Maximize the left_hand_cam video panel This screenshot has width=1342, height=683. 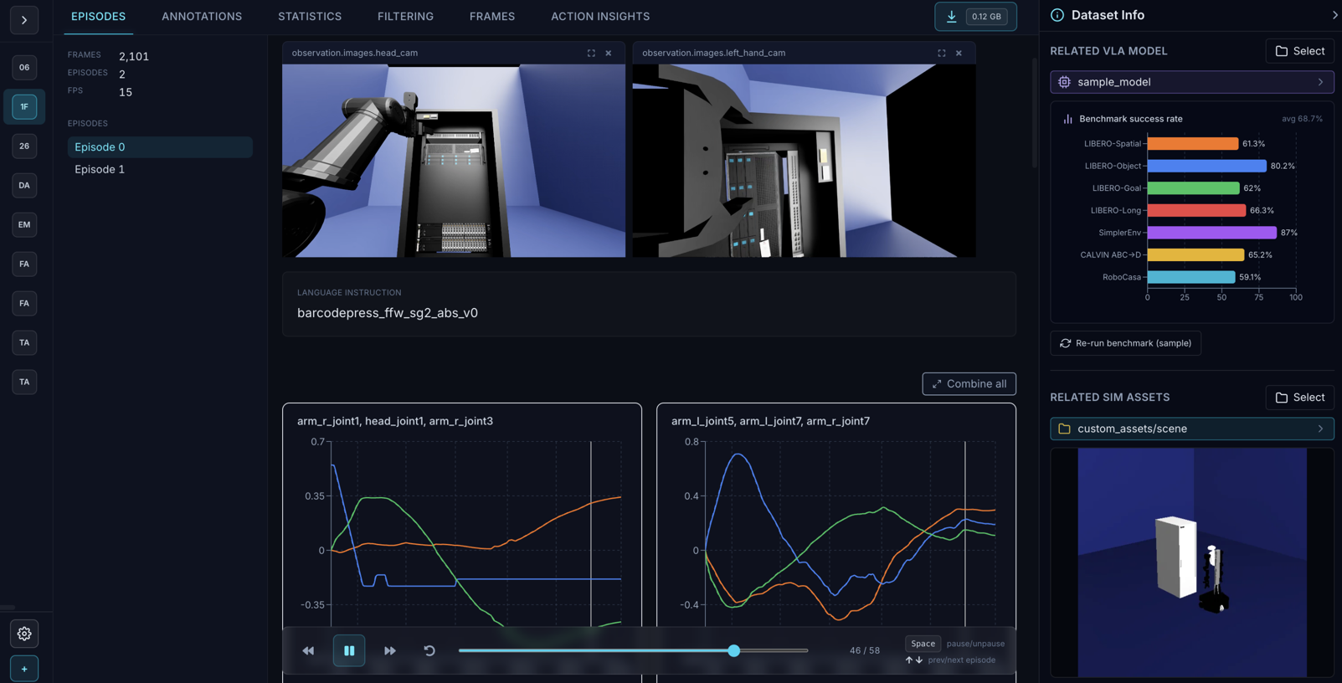[x=942, y=53]
